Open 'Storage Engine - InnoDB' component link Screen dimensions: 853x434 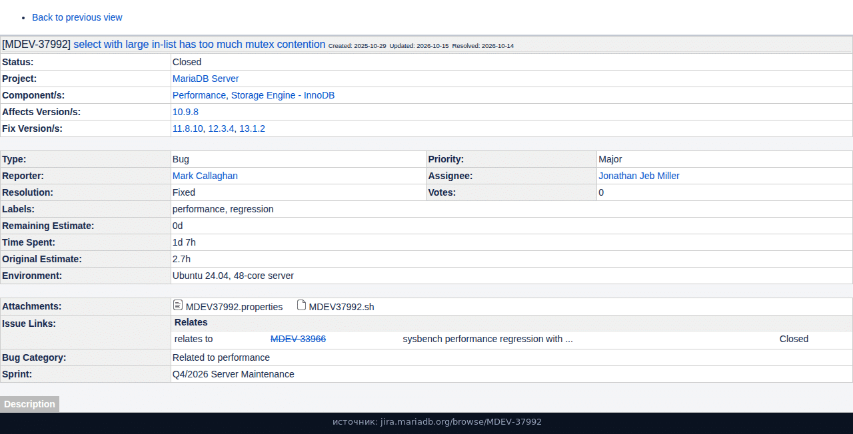coord(283,95)
